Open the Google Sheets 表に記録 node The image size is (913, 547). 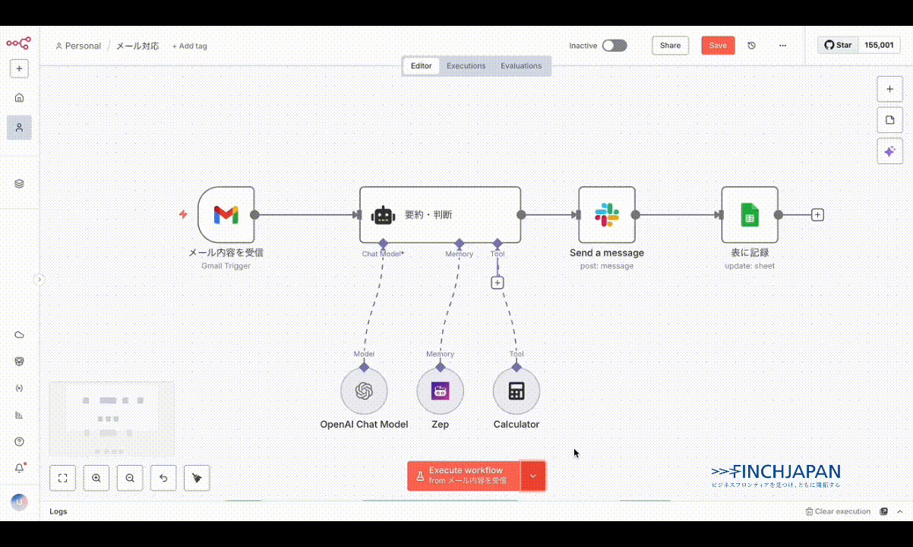click(x=749, y=215)
